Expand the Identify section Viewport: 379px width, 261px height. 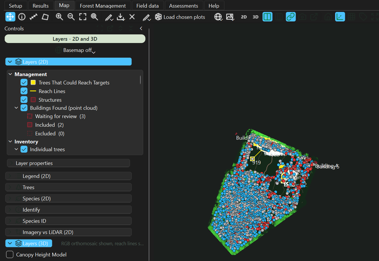(68, 209)
